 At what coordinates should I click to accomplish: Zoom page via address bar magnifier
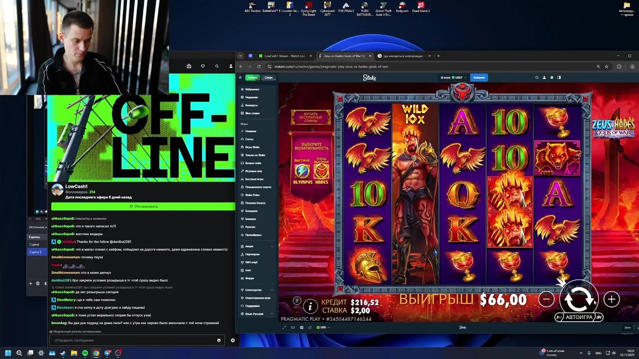click(x=598, y=66)
